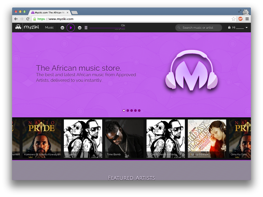The width and height of the screenshot is (263, 197).
Task: Close the Myziki.com tab
Action: point(67,13)
